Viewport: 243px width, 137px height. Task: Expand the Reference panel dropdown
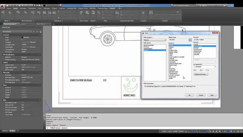58,21
